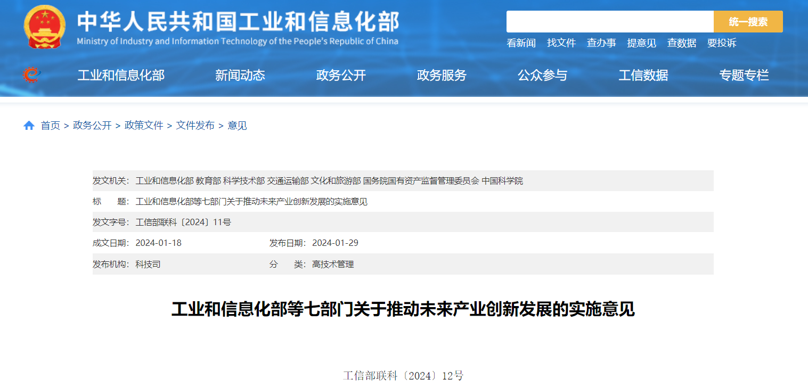Open the 专题专栏 navigation menu
Screen dimensions: 808x388
click(x=744, y=76)
